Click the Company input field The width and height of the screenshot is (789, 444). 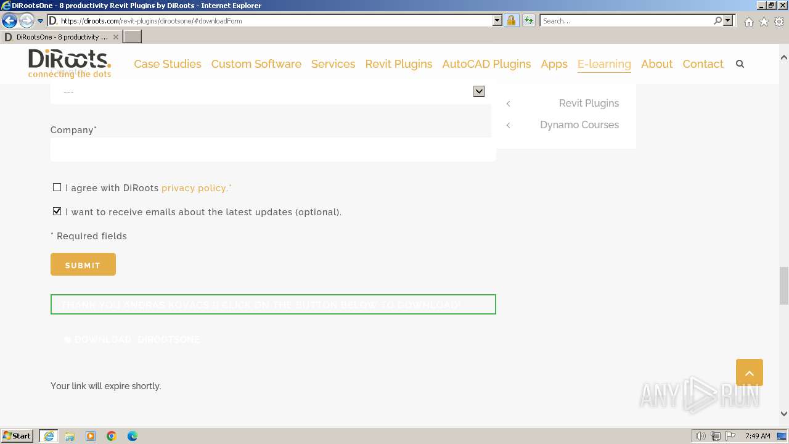[273, 149]
